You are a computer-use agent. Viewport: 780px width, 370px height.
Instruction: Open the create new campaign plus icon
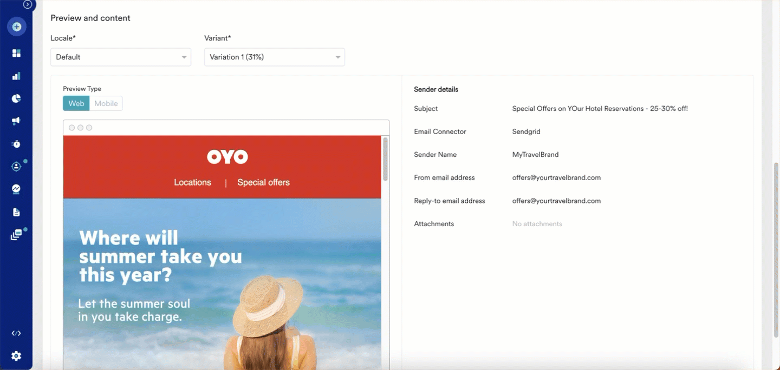click(16, 26)
